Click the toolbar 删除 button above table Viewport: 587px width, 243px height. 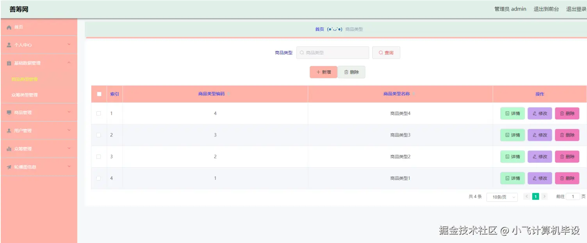351,72
